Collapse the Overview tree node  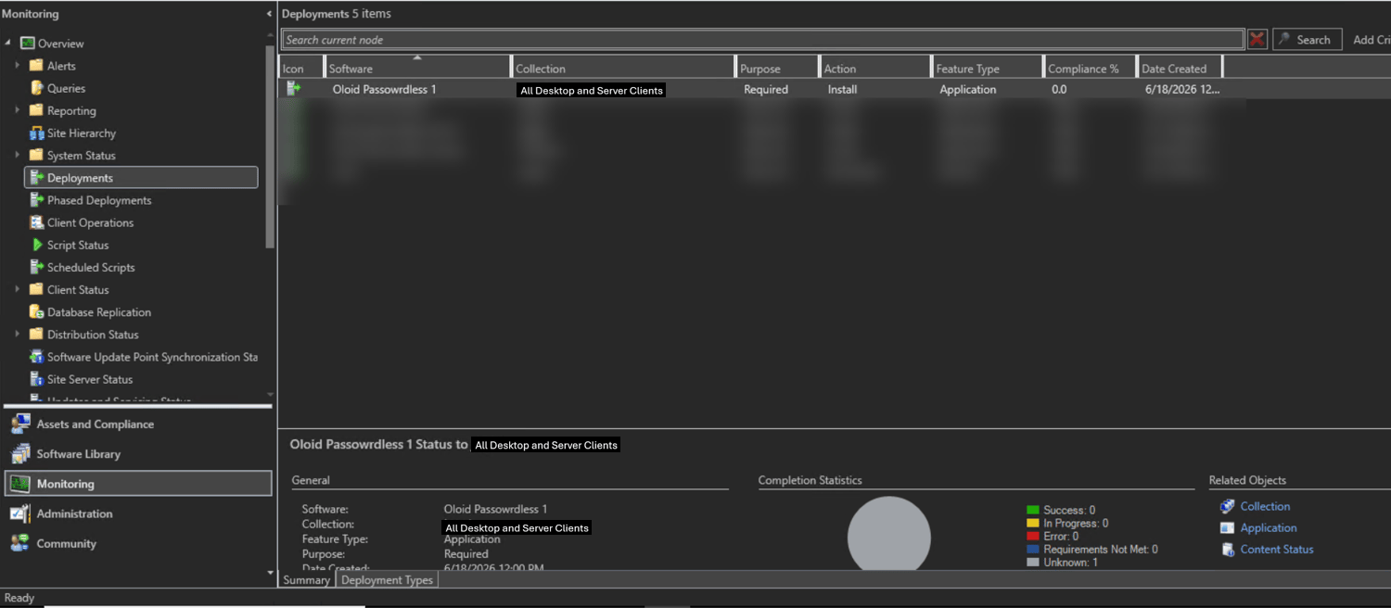[8, 44]
